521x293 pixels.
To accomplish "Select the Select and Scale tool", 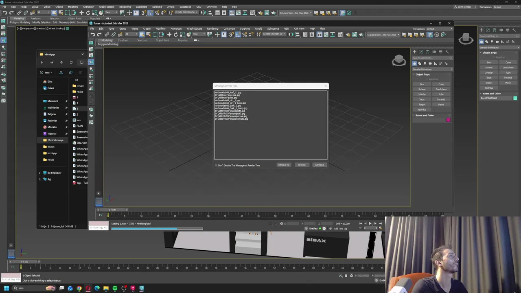I will click(182, 35).
